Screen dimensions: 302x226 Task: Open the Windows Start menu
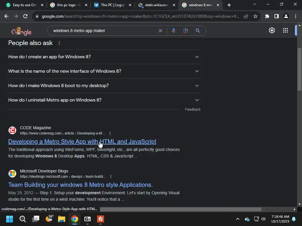tap(9, 219)
